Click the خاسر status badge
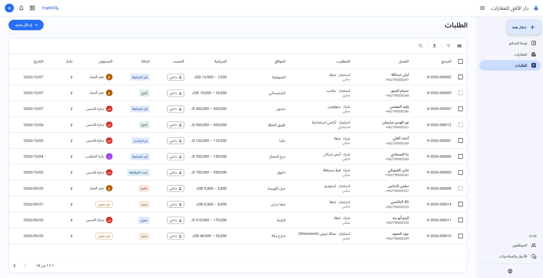Image resolution: width=543 pixels, height=278 pixels. 144,189
